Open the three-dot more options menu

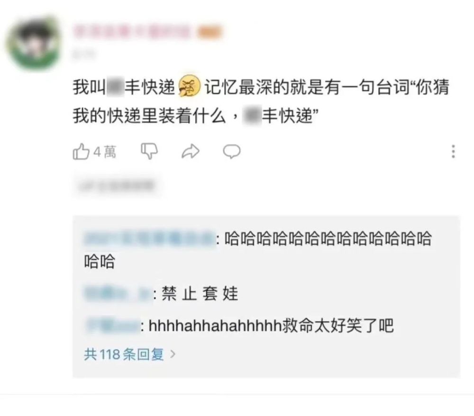453,151
